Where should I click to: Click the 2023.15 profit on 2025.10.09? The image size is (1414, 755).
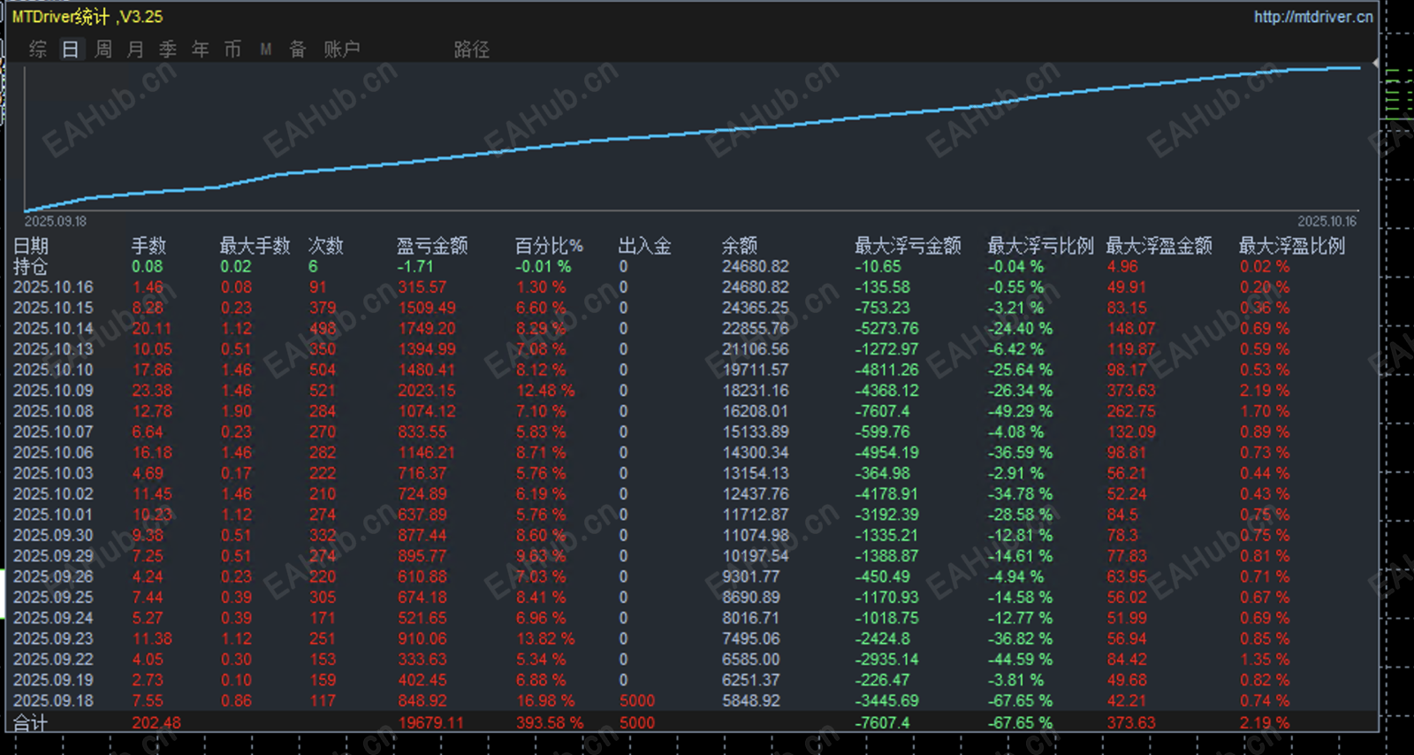click(427, 391)
